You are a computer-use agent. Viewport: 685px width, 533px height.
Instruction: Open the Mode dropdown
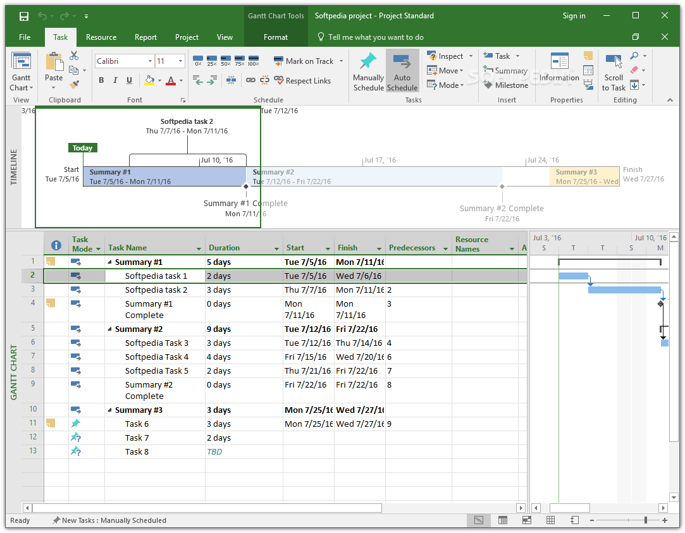click(x=462, y=85)
